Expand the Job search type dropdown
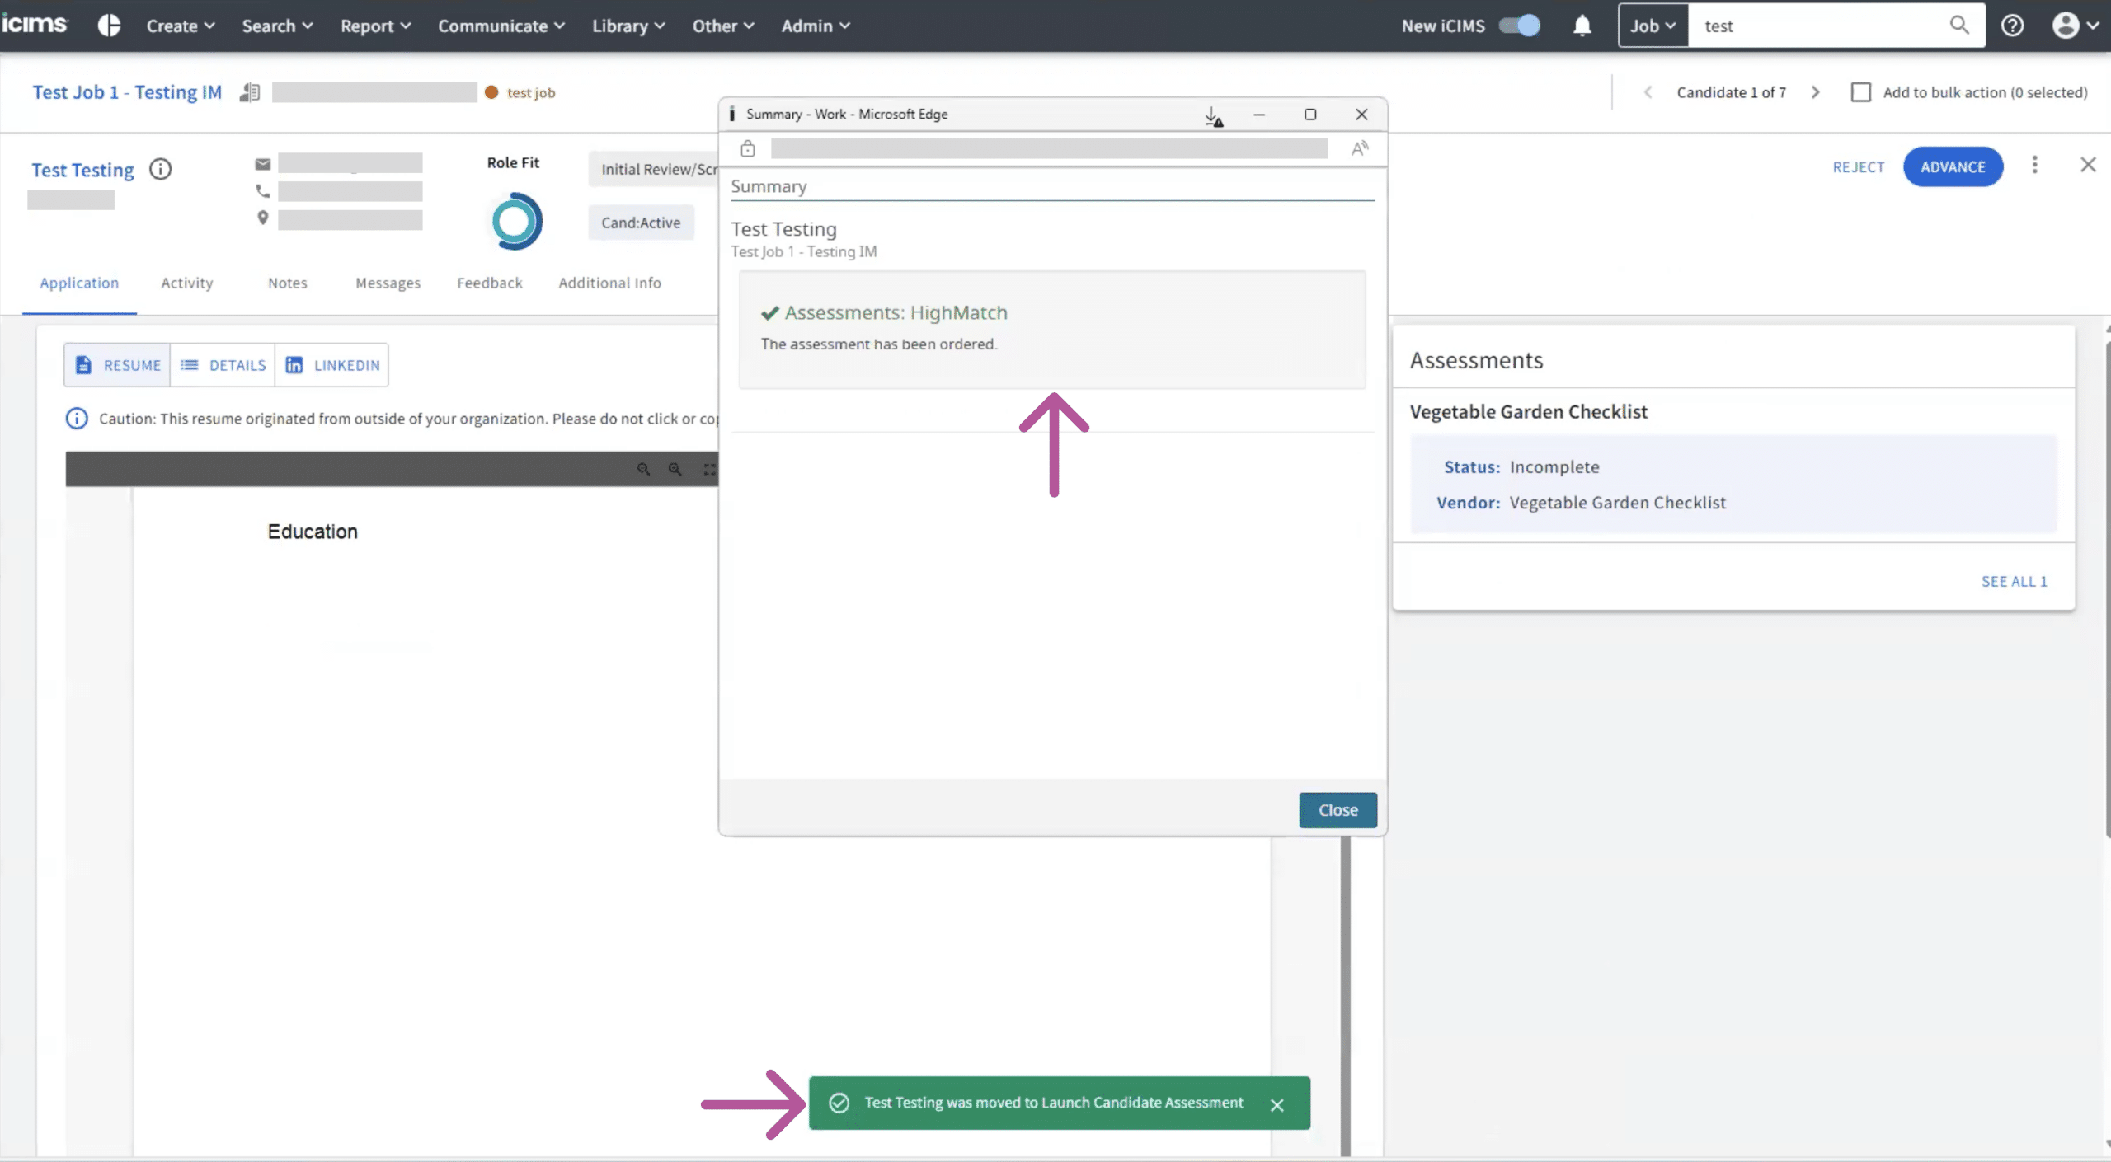Screen dimensions: 2111x1162 point(1653,26)
